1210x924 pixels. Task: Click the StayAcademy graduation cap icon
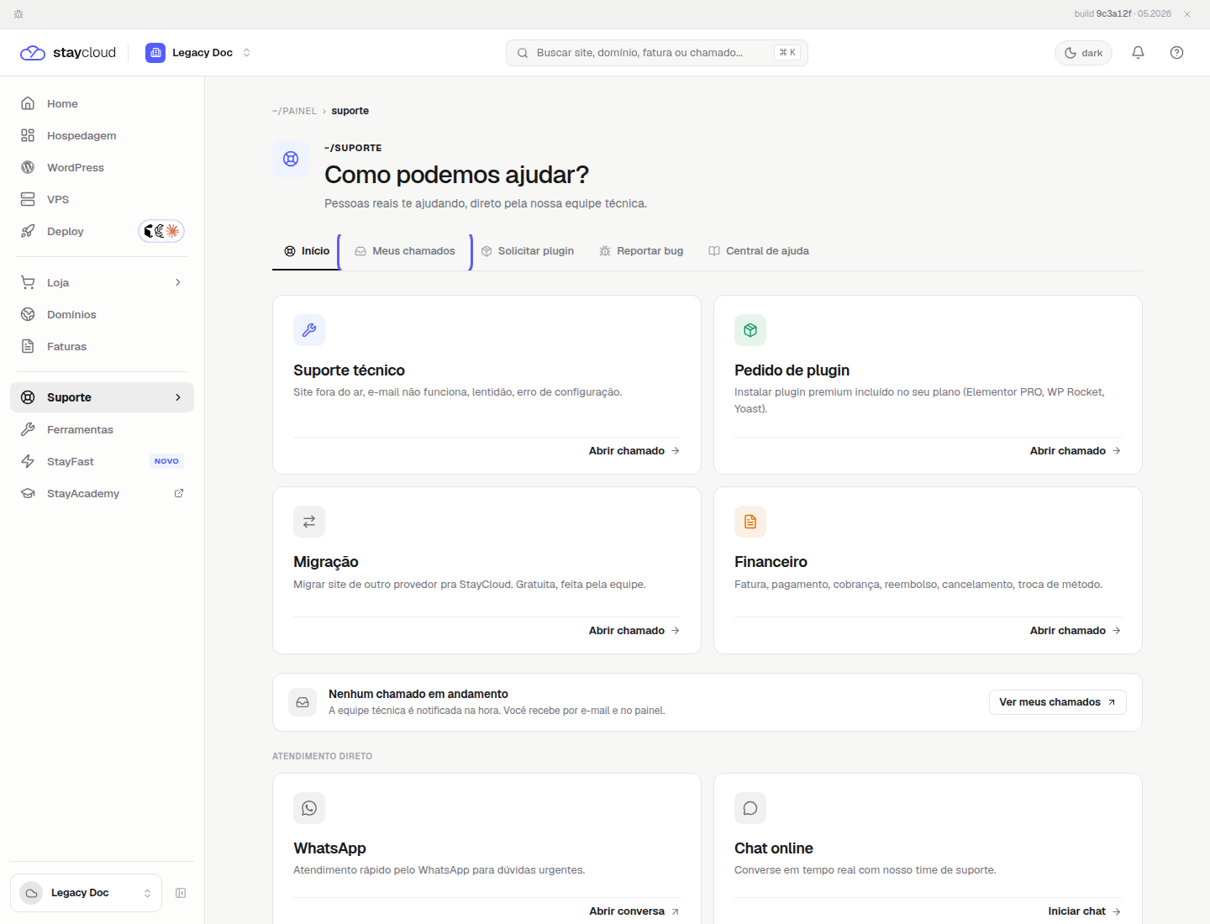[x=28, y=493]
